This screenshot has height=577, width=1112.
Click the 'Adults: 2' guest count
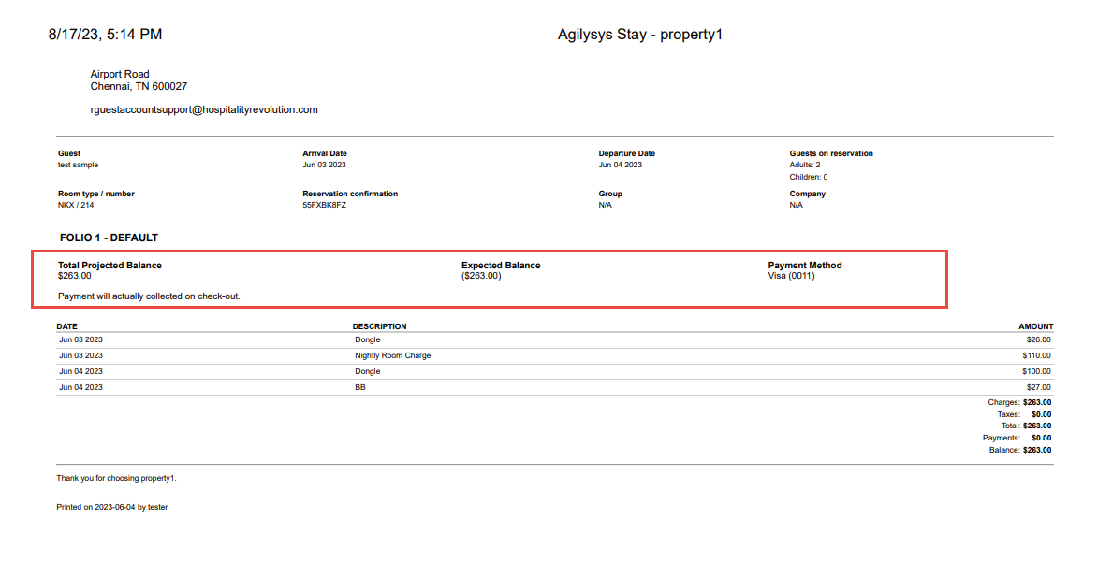click(805, 165)
